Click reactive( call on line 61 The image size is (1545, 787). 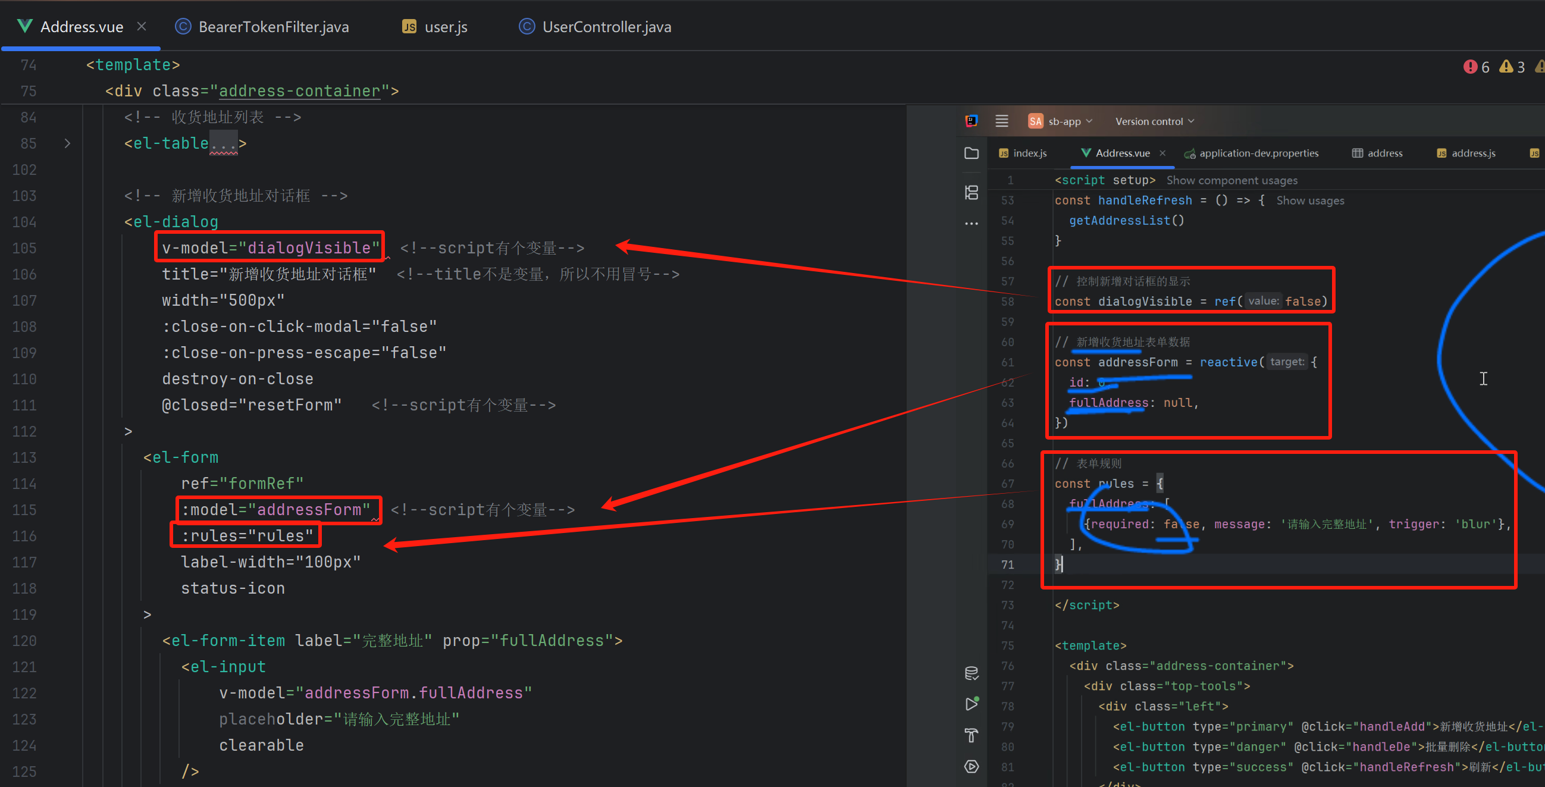pos(1232,362)
